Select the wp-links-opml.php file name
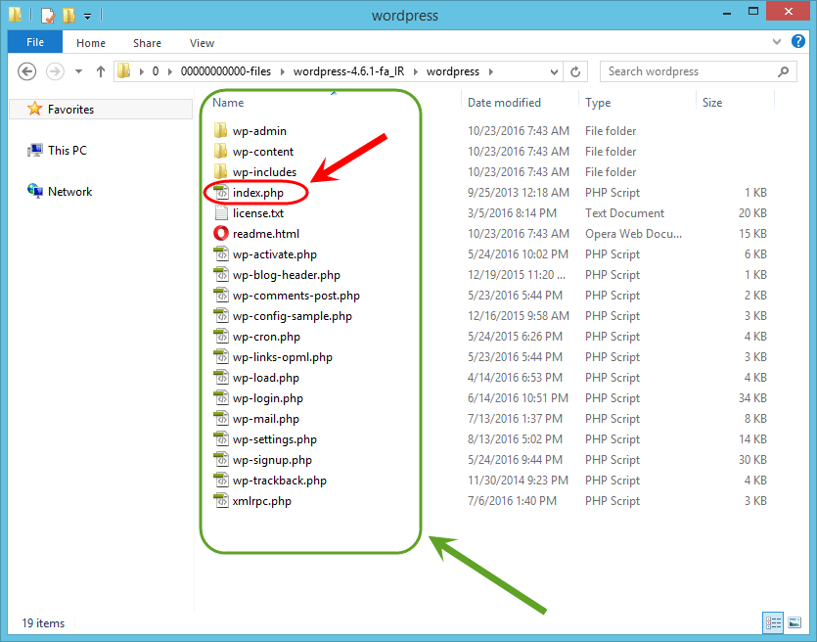Screen dimensions: 817x642 pos(283,357)
